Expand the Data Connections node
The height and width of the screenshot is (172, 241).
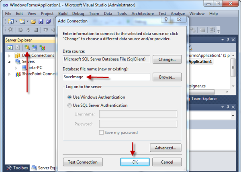pos(9,56)
